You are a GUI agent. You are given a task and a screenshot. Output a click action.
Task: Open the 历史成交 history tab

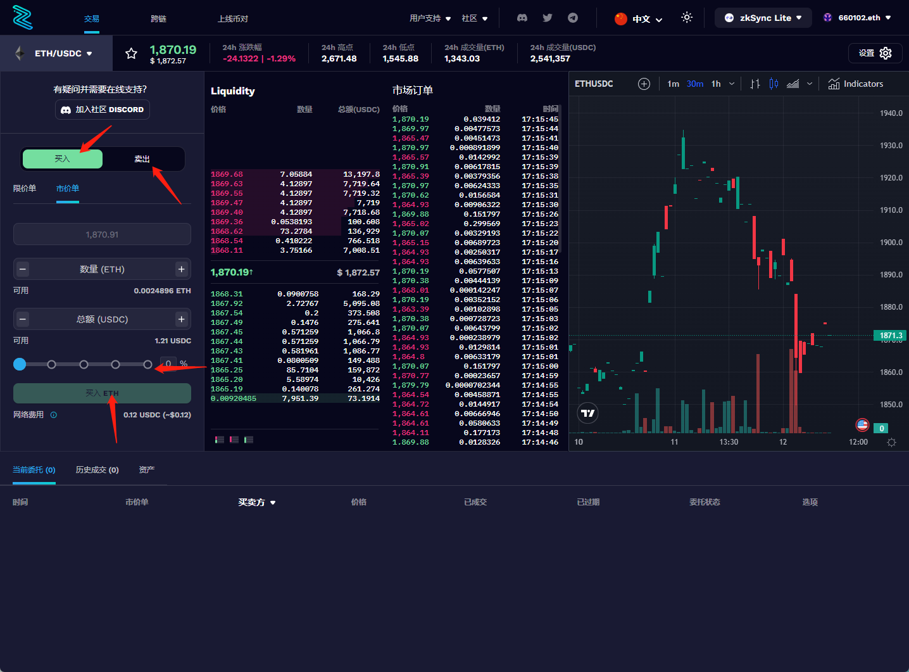click(x=97, y=470)
